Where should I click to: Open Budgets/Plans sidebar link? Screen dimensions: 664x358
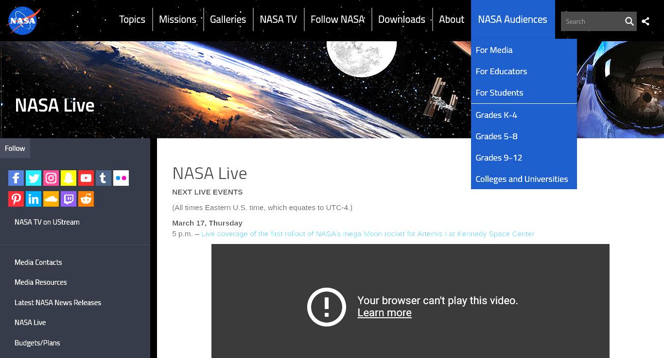[x=37, y=343]
